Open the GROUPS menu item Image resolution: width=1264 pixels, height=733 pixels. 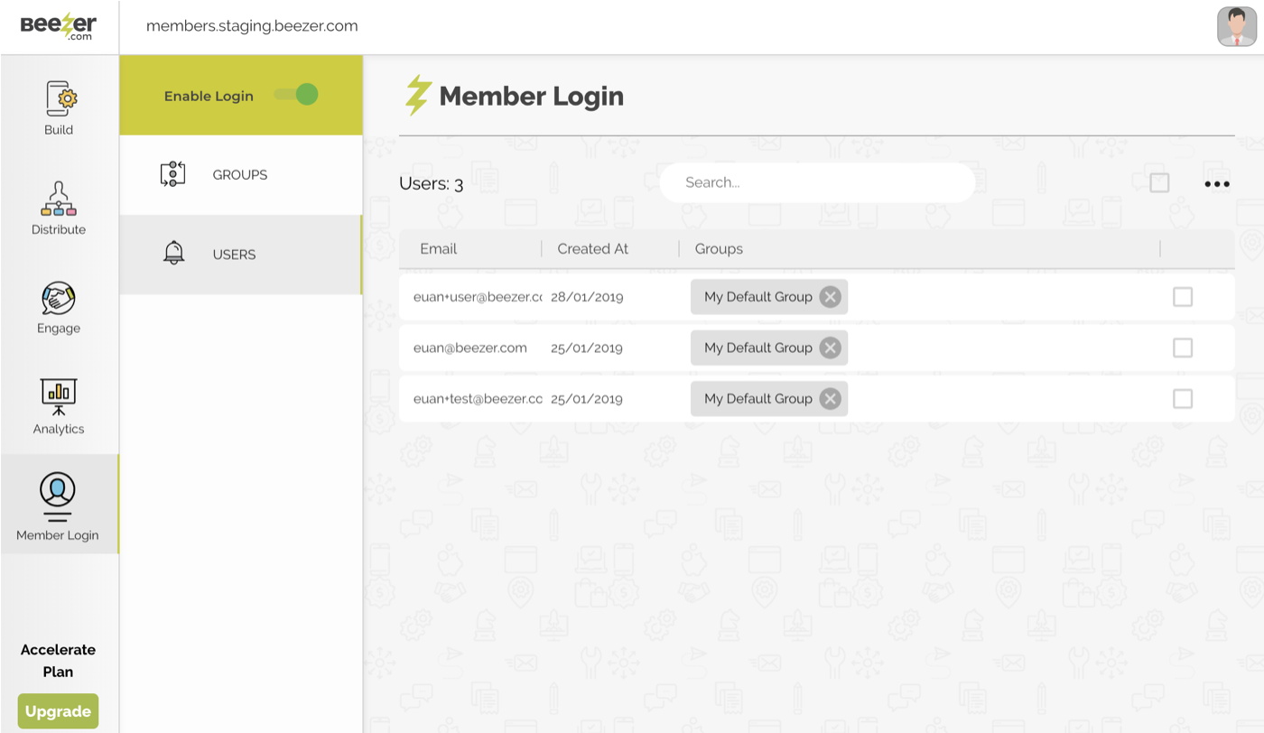240,175
